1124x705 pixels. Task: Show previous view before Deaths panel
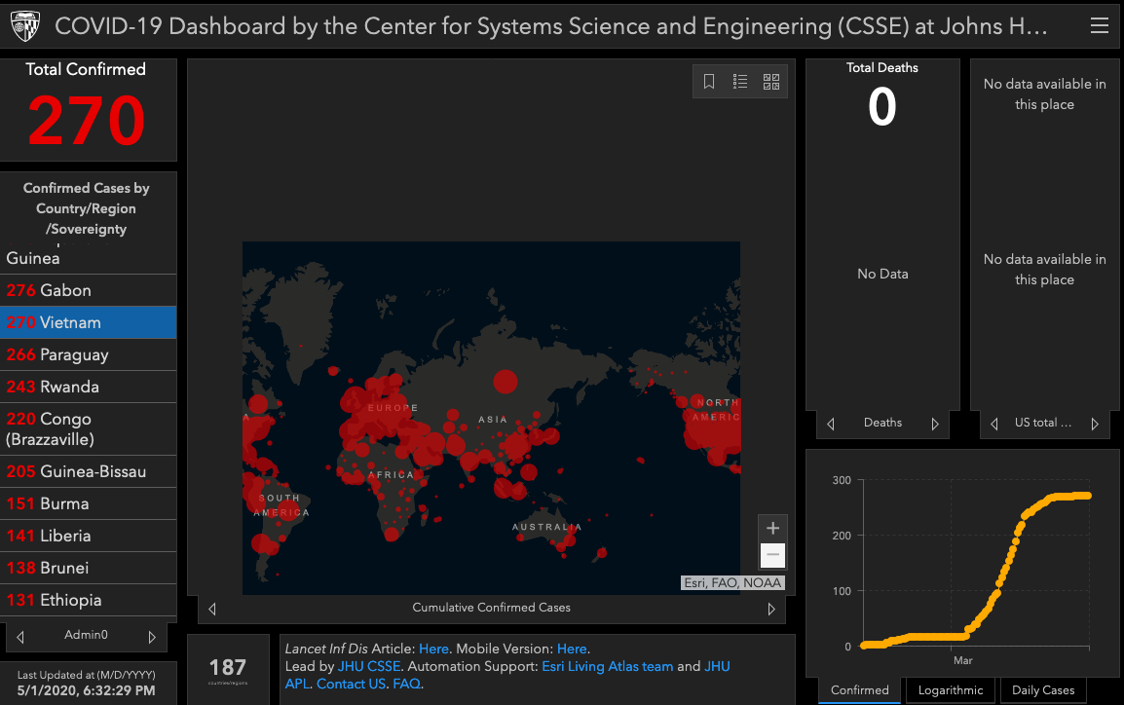tap(831, 424)
